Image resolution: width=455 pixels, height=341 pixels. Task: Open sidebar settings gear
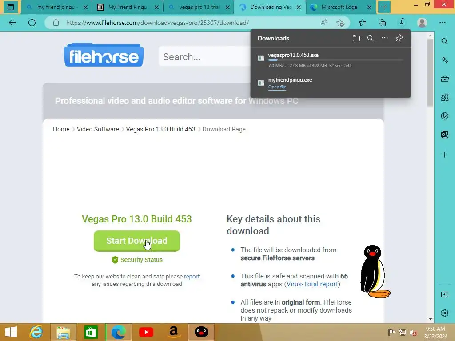[444, 313]
